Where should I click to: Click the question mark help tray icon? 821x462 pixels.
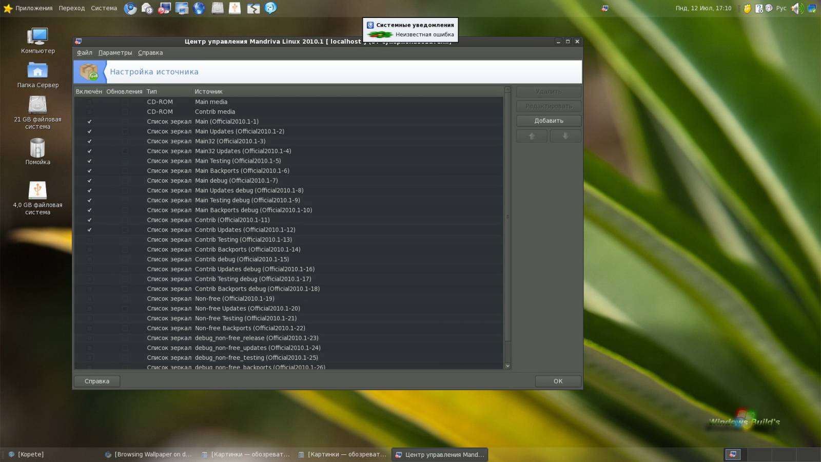[759, 8]
